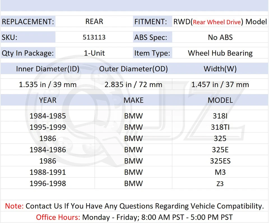Select the Monday - Friday hours text
269x223 pixels.
click(157, 217)
